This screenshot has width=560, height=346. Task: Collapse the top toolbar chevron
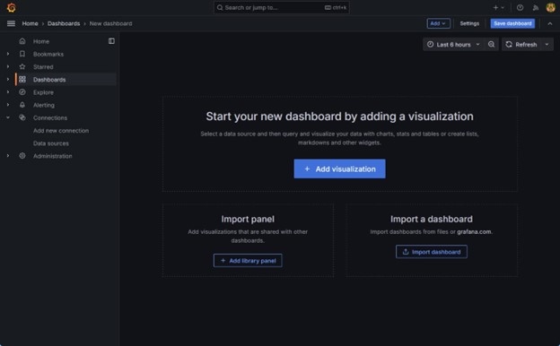[x=550, y=23]
